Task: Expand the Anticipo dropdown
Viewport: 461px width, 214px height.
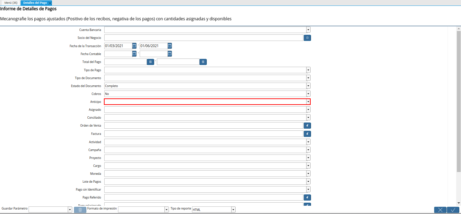Action: pos(308,101)
